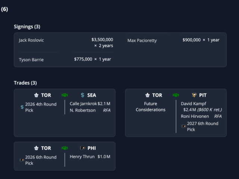Click the Pittsburgh Penguins logo beside PIT
239x179 pixels.
tap(194, 95)
